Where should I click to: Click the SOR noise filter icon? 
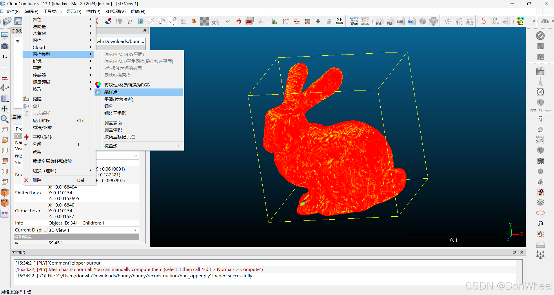click(x=215, y=21)
